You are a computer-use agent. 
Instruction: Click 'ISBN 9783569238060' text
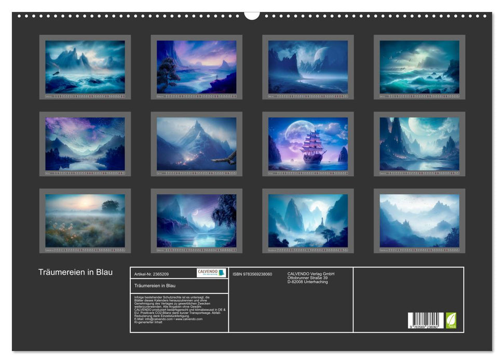click(x=252, y=274)
